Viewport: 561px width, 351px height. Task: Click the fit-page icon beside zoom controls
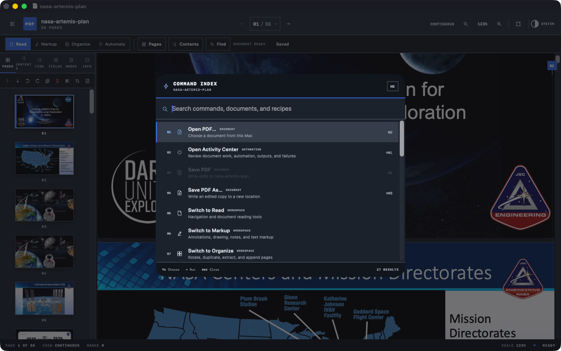click(518, 24)
